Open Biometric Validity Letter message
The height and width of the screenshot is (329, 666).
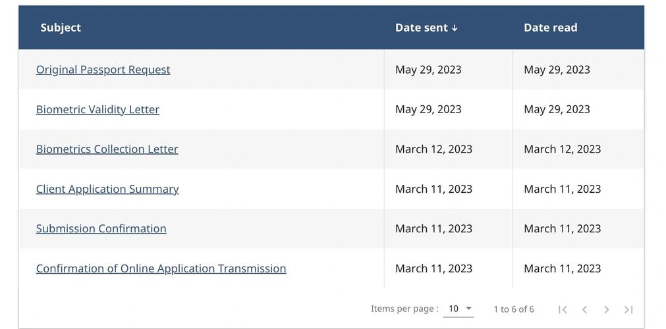(97, 109)
